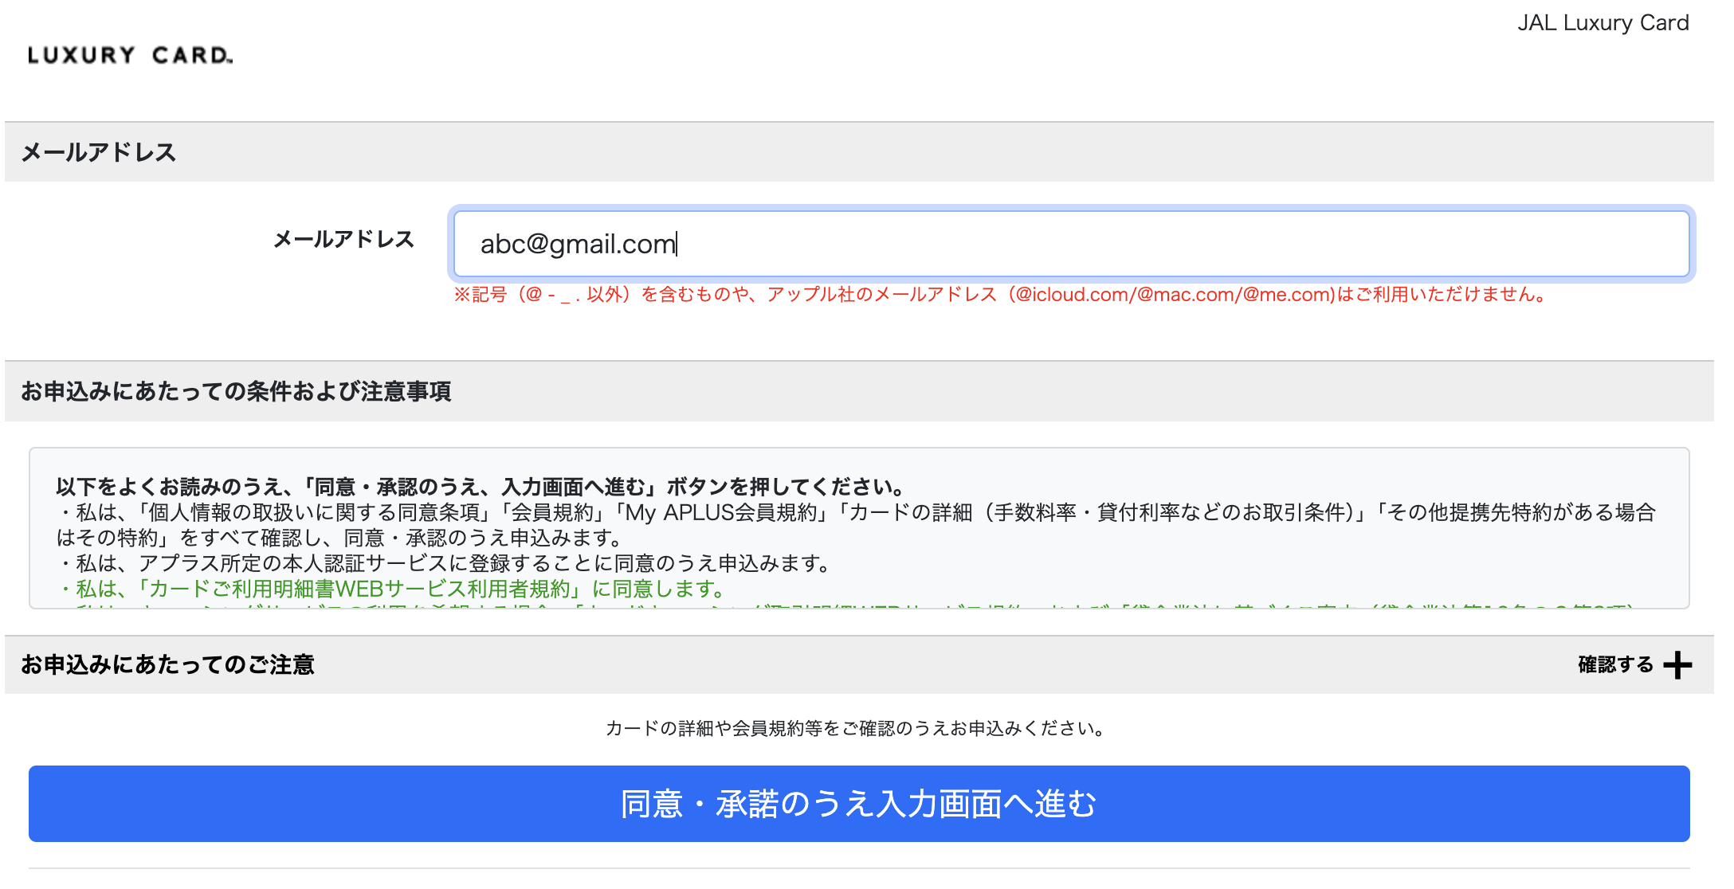Click the red email restriction note
The height and width of the screenshot is (889, 1734).
tap(1001, 295)
